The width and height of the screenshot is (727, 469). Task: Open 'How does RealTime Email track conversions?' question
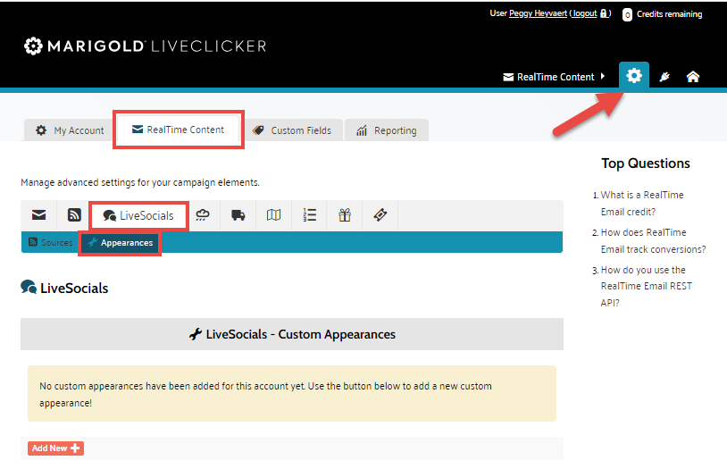coord(653,241)
